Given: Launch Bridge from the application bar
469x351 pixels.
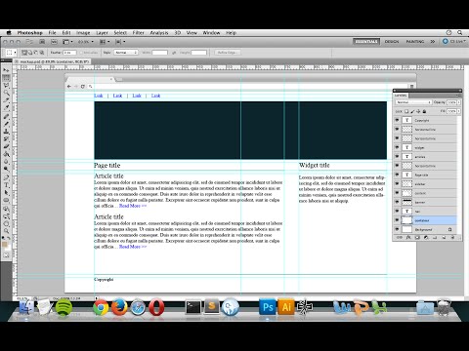Looking at the screenshot, I should pyautogui.click(x=42, y=42).
